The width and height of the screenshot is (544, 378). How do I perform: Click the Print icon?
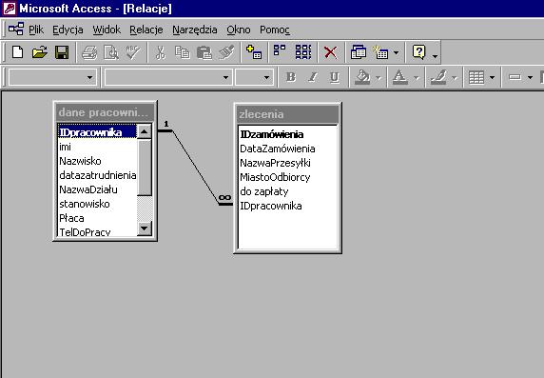(x=89, y=52)
